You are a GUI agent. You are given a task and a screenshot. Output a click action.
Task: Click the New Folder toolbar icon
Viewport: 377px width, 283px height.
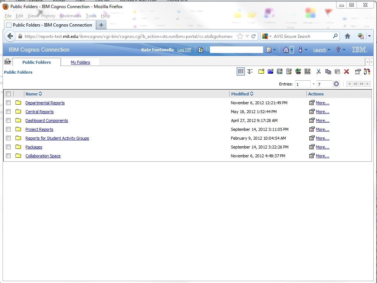tap(261, 71)
